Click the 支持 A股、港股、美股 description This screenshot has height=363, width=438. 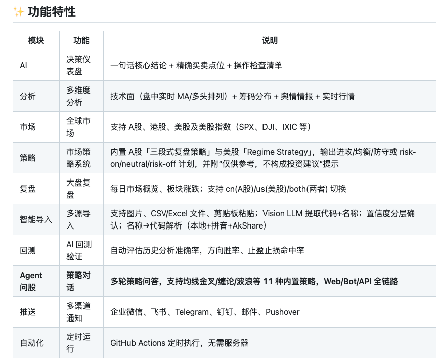270,127
